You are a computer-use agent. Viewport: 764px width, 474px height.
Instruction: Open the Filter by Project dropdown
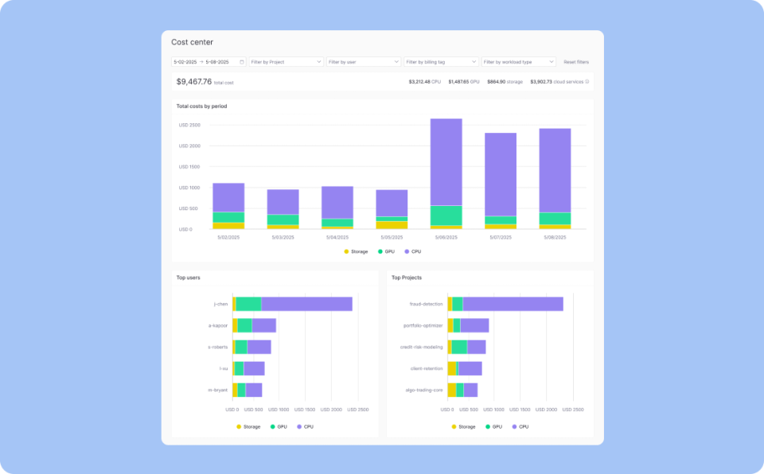(x=285, y=60)
